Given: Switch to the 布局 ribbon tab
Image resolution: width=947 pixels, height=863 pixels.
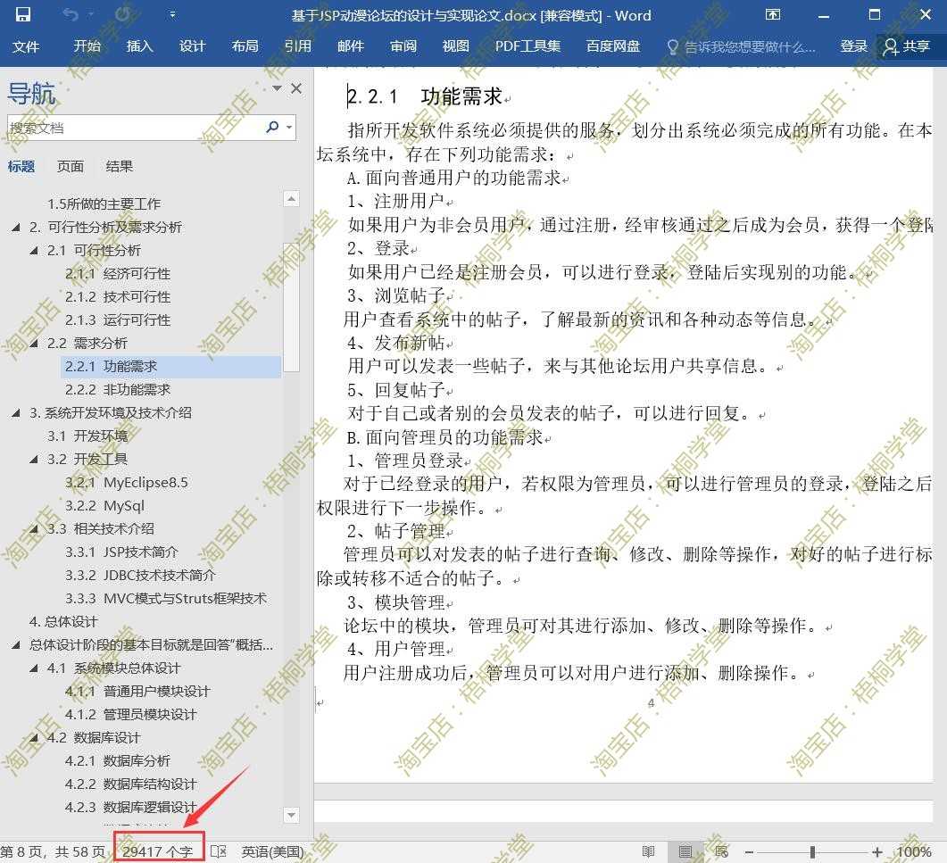Looking at the screenshot, I should (x=245, y=46).
